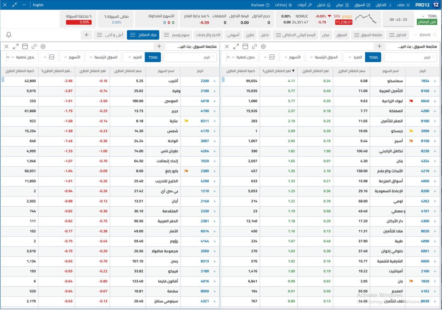Select the مزاد الافتتاح tab
Image resolution: width=442 pixels, height=310 pixels.
[x=143, y=35]
